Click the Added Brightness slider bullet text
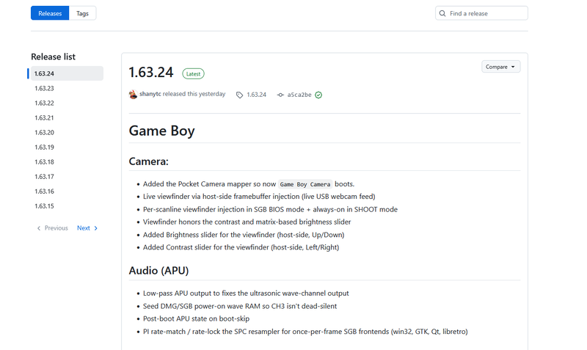 point(244,235)
